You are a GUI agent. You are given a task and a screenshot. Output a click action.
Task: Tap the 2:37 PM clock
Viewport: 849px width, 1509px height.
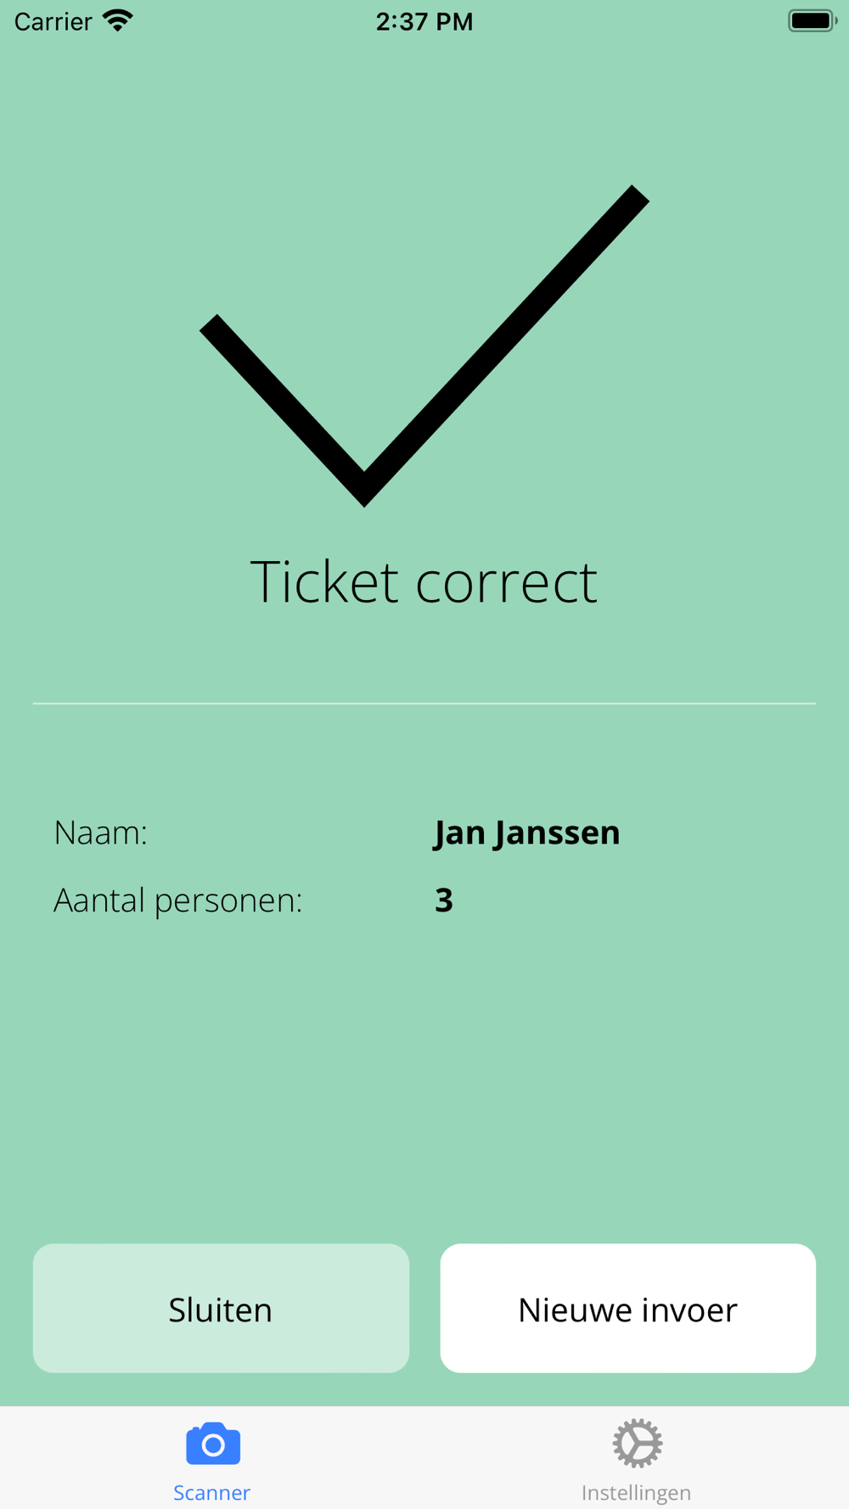coord(424,21)
